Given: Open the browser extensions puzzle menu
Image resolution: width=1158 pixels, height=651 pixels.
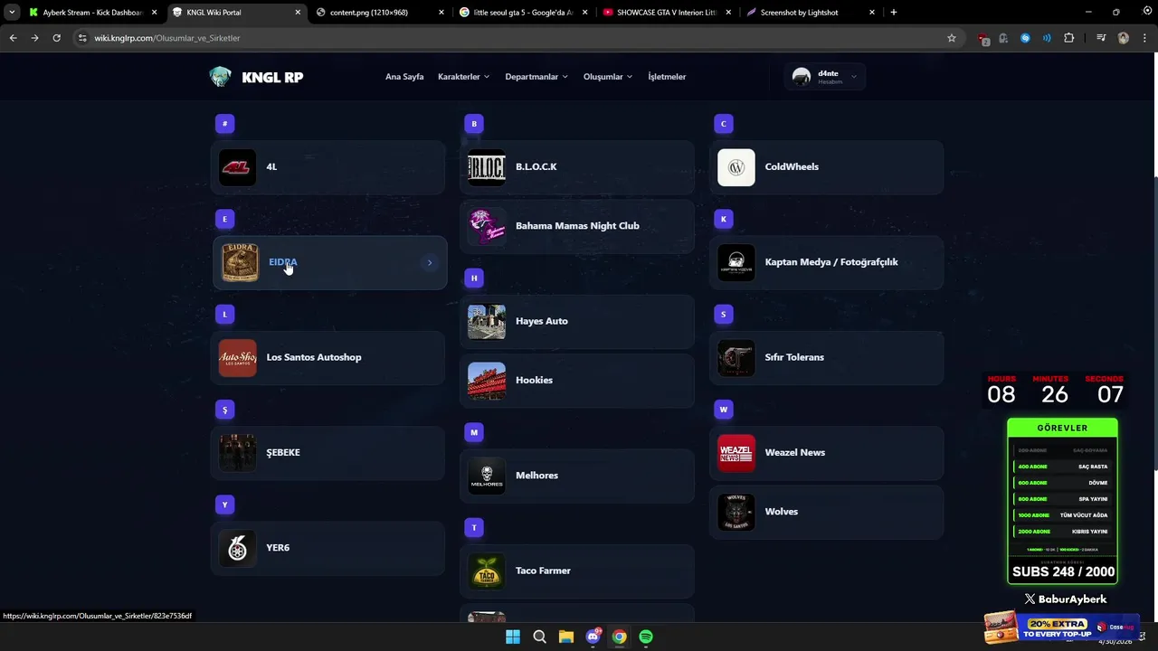Looking at the screenshot, I should (1069, 38).
